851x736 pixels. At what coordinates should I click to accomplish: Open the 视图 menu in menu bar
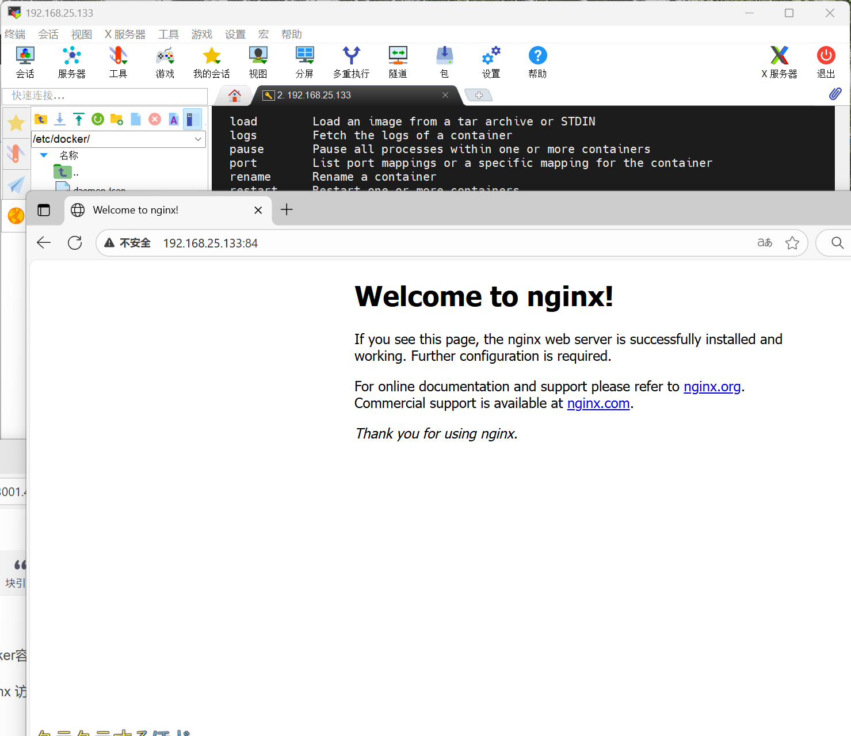pos(82,35)
